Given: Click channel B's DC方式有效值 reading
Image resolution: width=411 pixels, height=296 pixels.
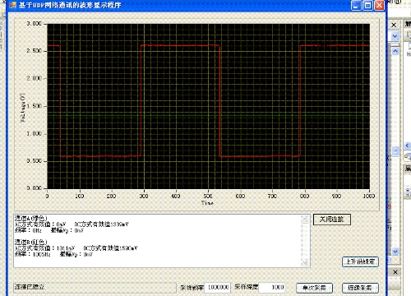Looking at the screenshot, I should click(x=110, y=248).
